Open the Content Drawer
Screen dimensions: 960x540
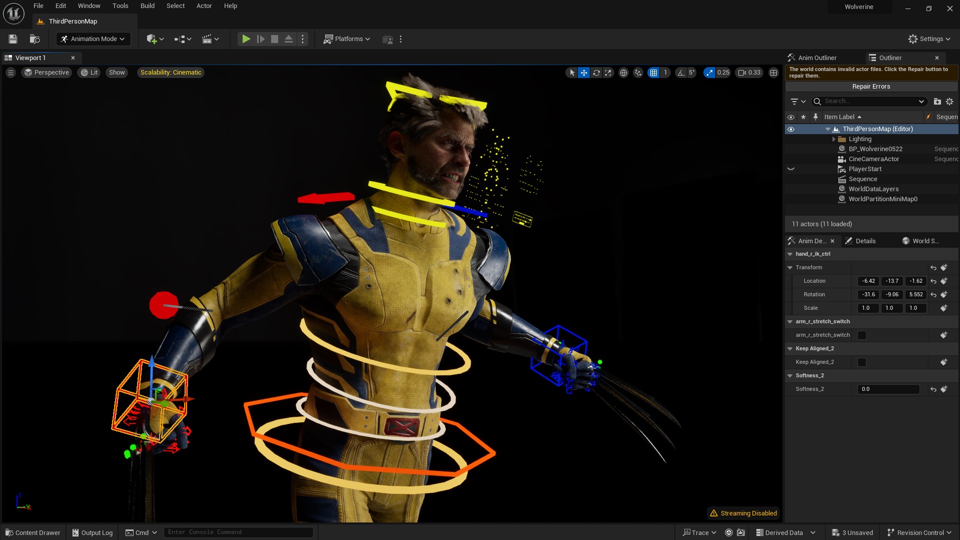pos(32,532)
